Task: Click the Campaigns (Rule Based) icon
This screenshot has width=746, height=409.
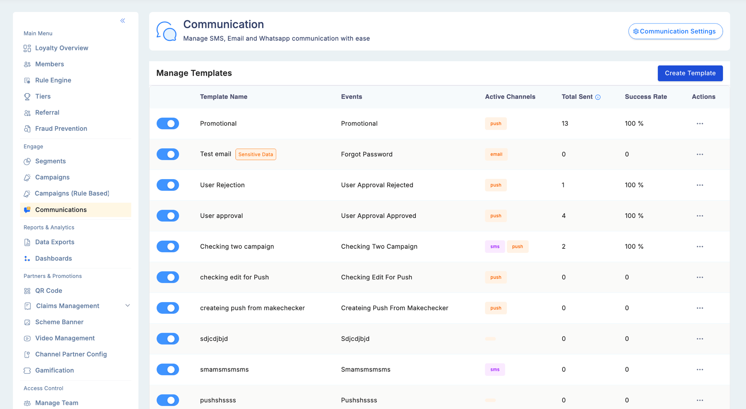Action: point(27,193)
